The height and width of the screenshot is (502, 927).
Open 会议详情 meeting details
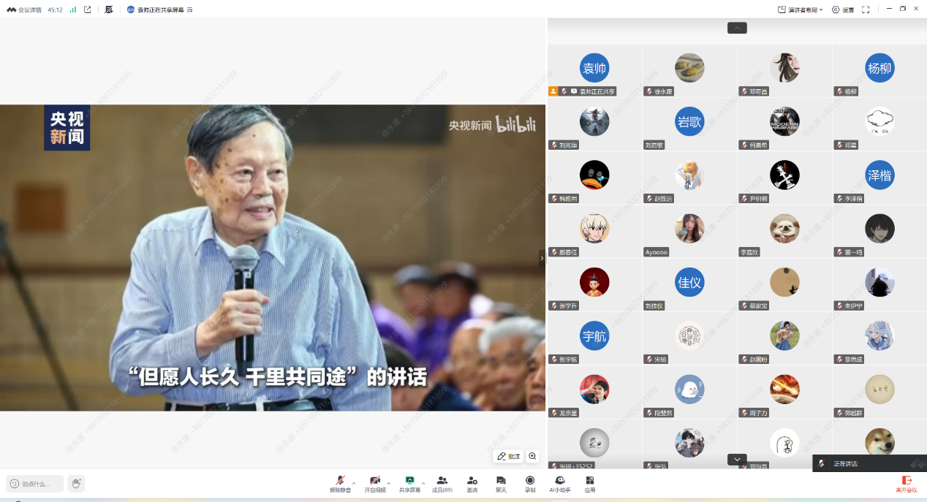click(x=24, y=9)
